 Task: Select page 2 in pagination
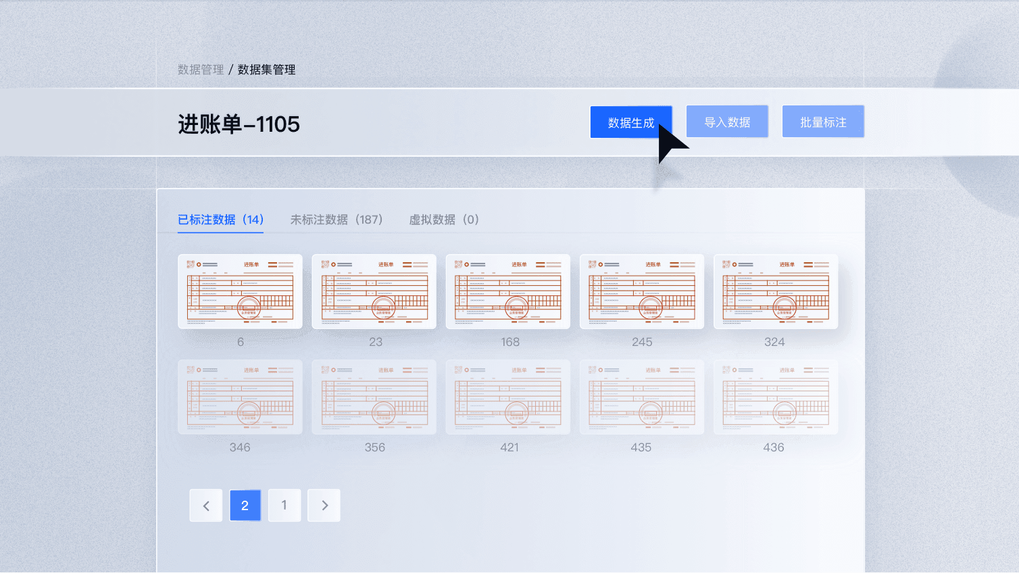tap(245, 505)
